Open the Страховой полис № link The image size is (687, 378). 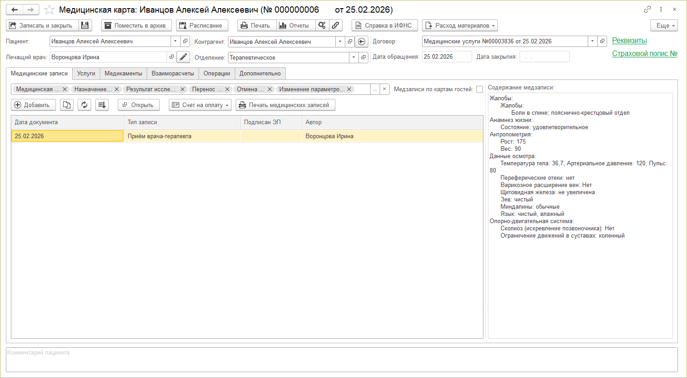pos(644,53)
